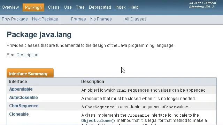
Task: Open the Cloneable interface page
Action: point(19,114)
